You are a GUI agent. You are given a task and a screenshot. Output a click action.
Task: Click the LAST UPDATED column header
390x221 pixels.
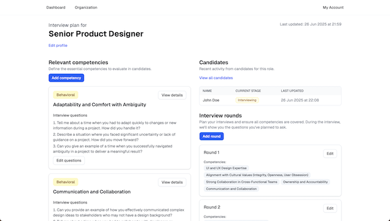coord(292,90)
